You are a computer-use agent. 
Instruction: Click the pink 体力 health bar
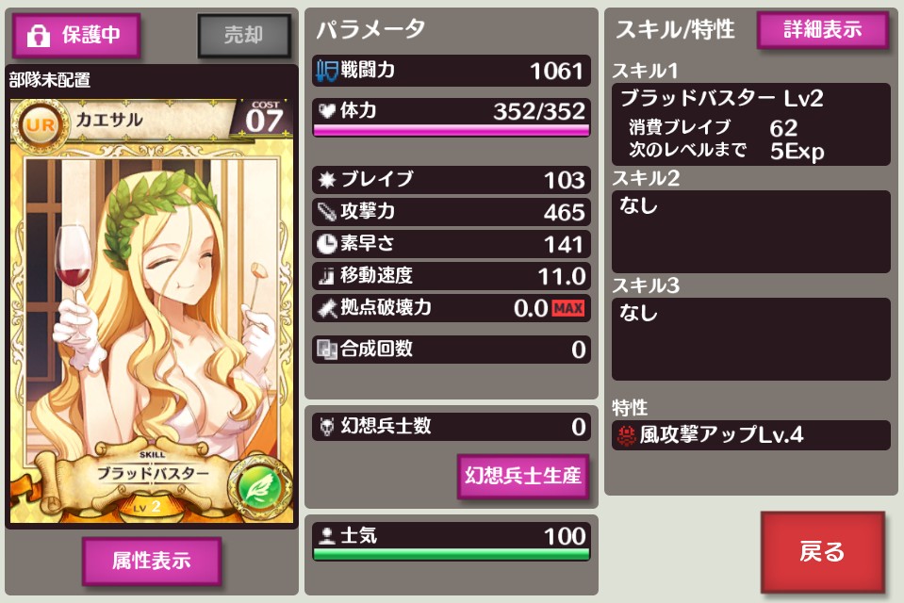[452, 130]
